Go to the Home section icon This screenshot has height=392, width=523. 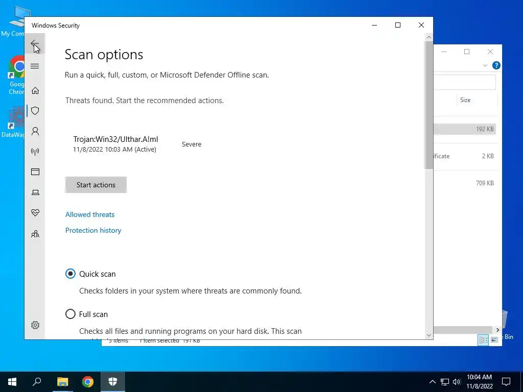[x=35, y=91]
